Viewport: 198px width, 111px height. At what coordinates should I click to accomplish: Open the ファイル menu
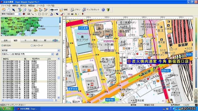(6, 6)
